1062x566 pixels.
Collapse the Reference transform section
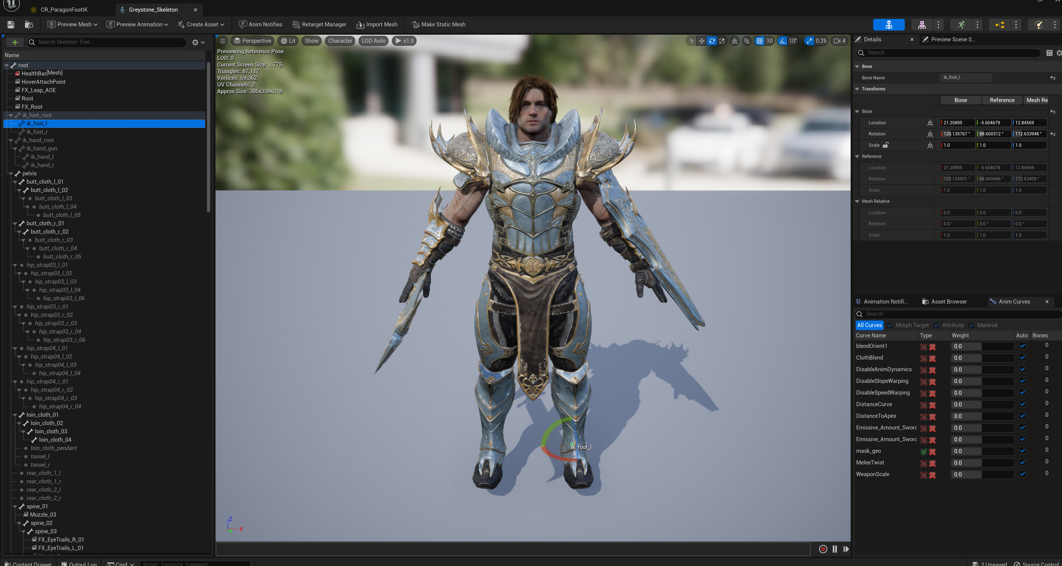[857, 156]
